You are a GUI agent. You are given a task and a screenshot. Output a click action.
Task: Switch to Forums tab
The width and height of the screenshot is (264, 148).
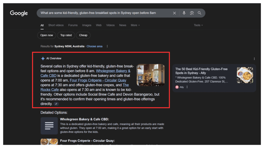73,25
